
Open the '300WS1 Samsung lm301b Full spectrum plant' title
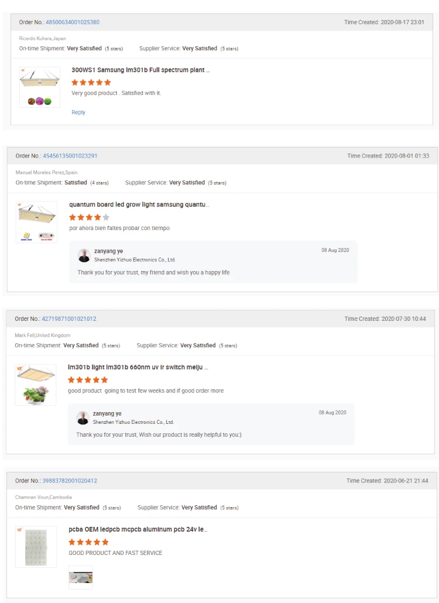140,70
